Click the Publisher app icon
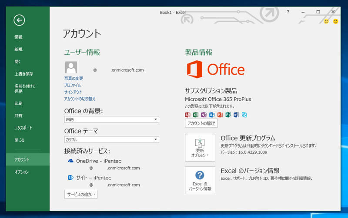 pyautogui.click(x=228, y=115)
